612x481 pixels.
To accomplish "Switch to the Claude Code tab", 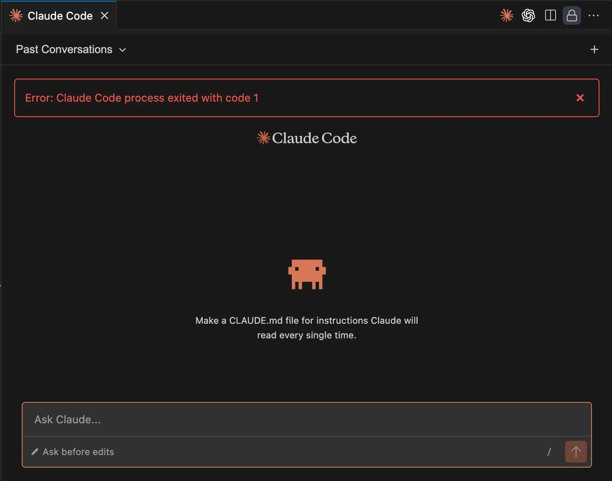I will (x=60, y=16).
